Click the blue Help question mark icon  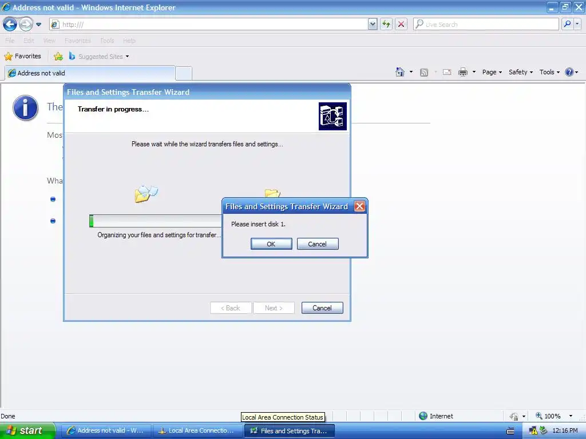click(x=569, y=72)
